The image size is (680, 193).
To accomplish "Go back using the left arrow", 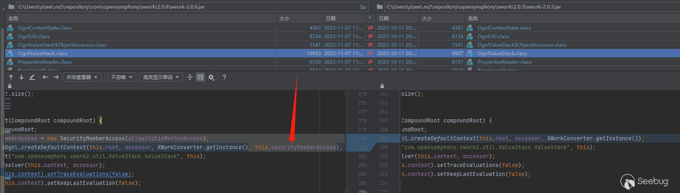I will [x=45, y=77].
